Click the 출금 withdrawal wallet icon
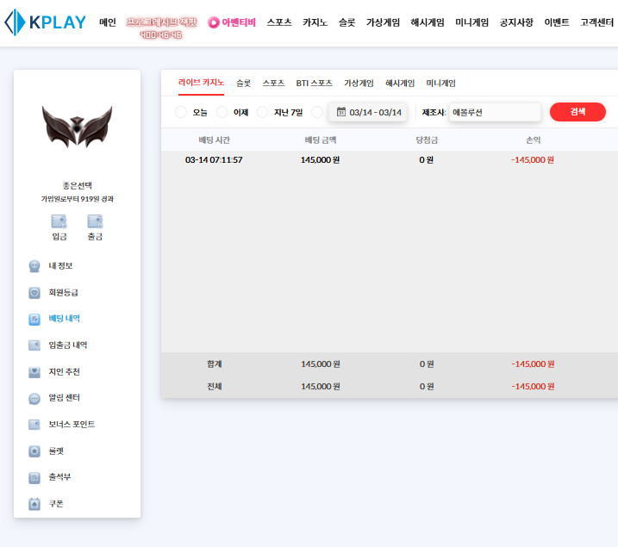 95,221
